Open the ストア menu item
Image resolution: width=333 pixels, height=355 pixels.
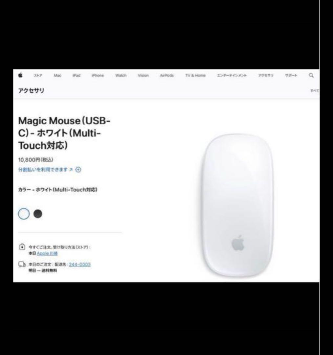point(38,75)
